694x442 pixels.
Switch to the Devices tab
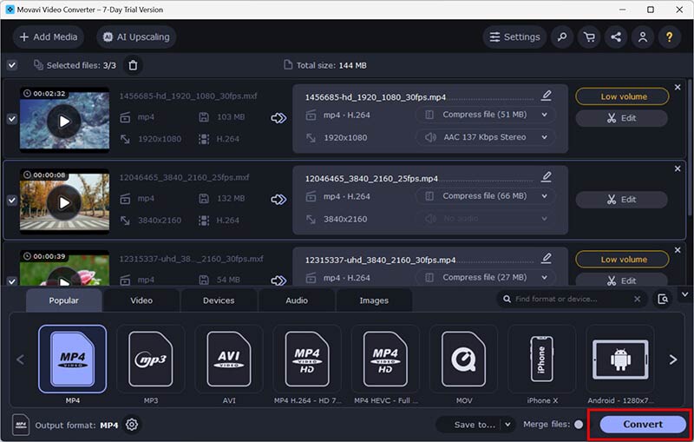tap(219, 300)
